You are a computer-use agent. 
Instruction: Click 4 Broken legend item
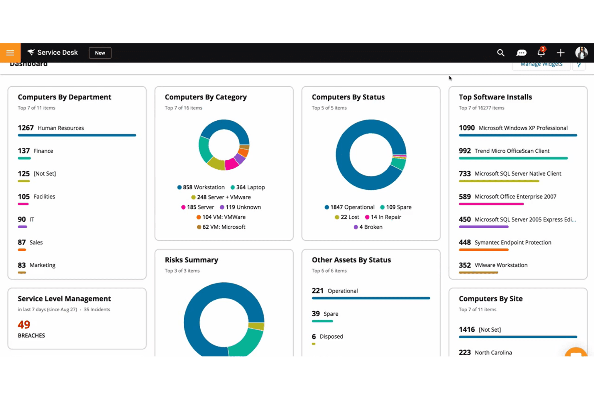[x=368, y=227]
